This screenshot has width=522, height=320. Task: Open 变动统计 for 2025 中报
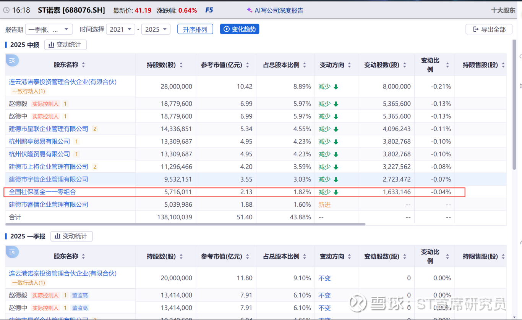(x=65, y=45)
